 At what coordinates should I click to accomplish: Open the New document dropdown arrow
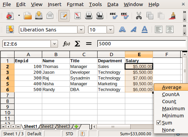[x=19, y=16]
